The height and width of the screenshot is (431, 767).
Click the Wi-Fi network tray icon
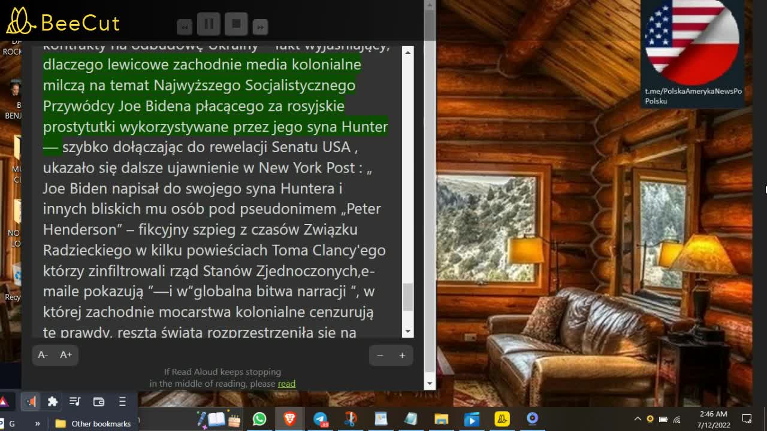tap(677, 419)
